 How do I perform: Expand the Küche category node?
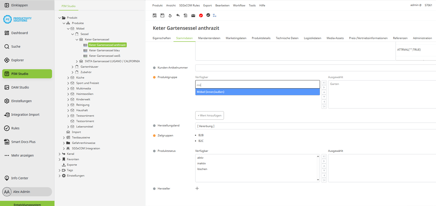pos(68,78)
